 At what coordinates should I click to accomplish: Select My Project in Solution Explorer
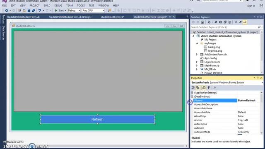(x=210, y=40)
